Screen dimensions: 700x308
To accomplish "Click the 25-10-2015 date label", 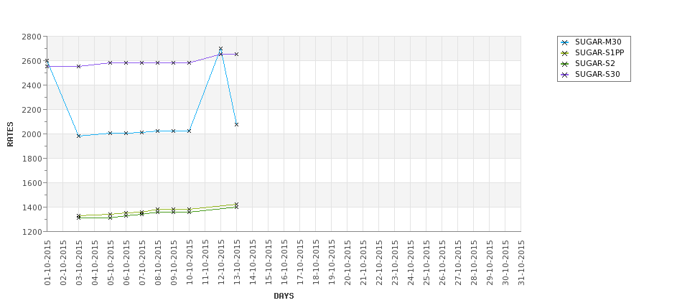I will 426,263.
